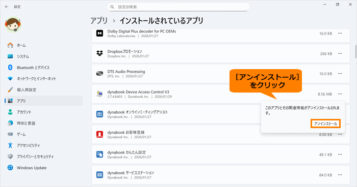Click the アクセシビリティ figure icon
357x187 pixels.
point(10,145)
